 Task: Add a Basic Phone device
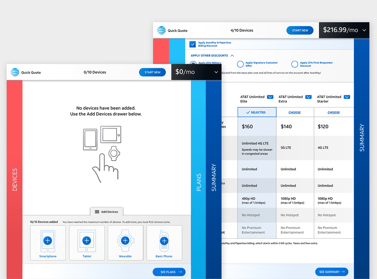tap(164, 241)
